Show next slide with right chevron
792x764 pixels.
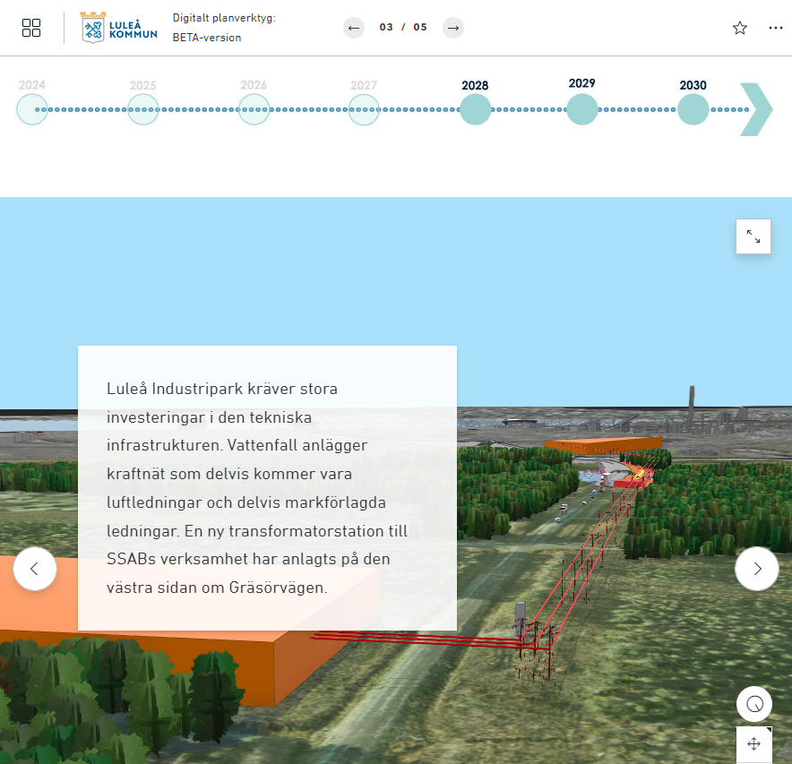click(757, 569)
